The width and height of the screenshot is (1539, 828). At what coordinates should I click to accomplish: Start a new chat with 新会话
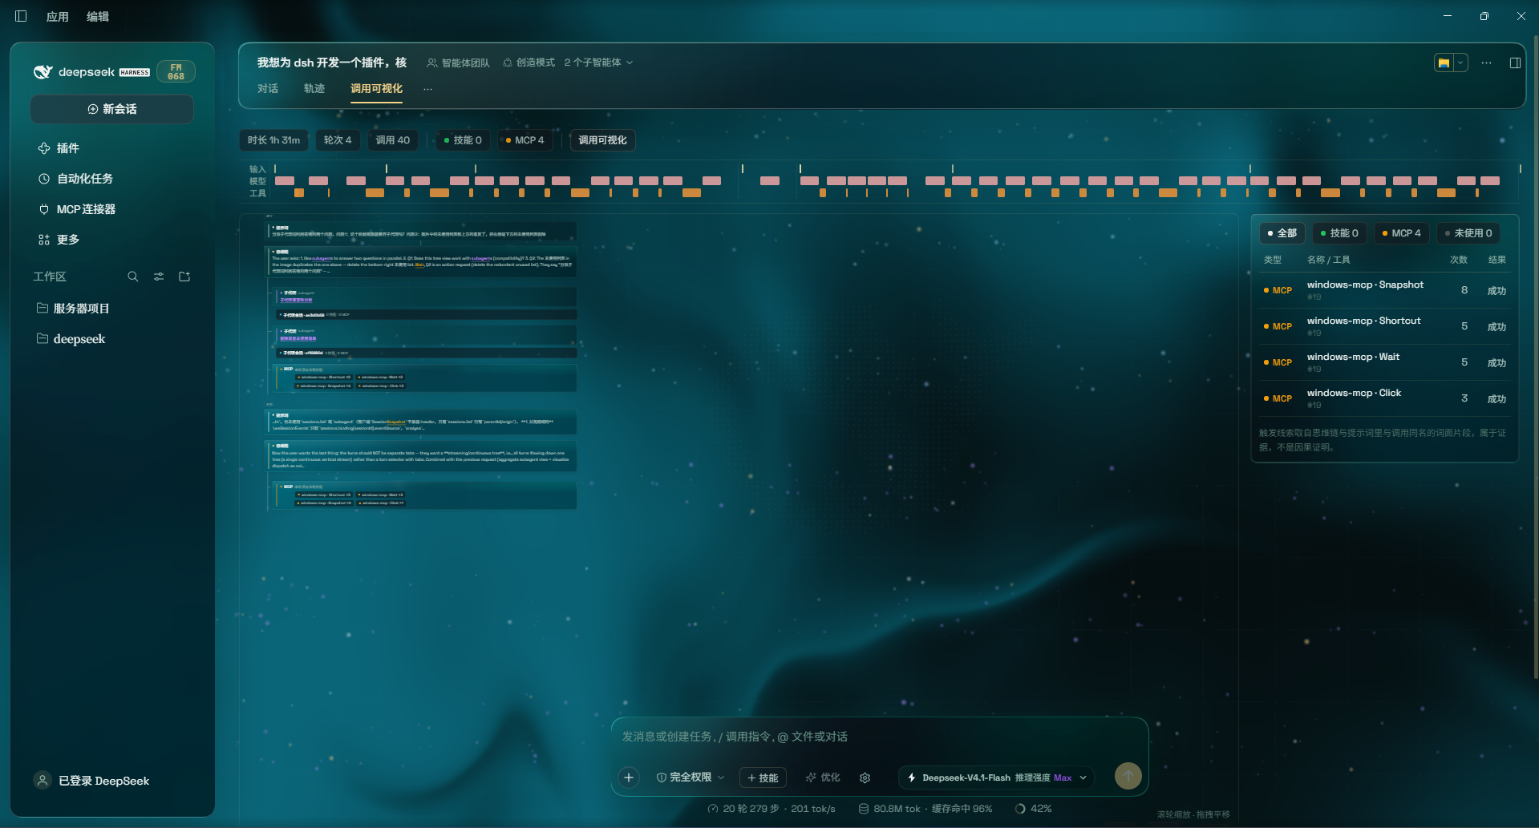[x=112, y=109]
